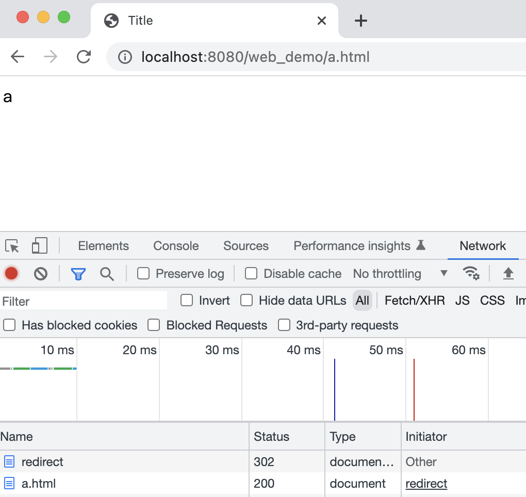Open network search magnifier
The image size is (526, 497).
[x=107, y=274]
